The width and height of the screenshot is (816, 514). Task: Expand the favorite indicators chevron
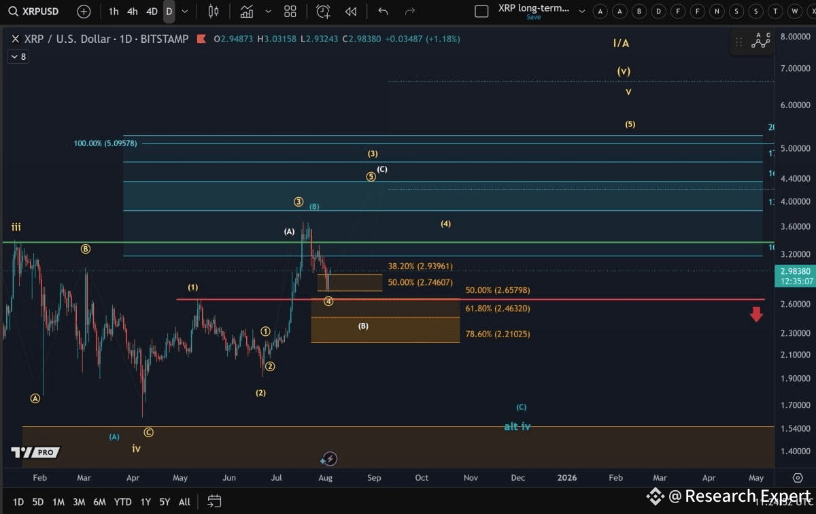click(x=269, y=12)
